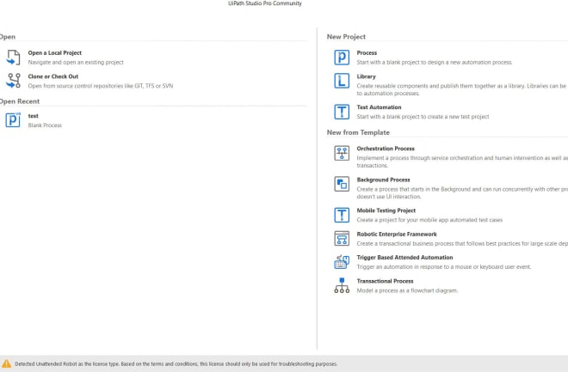Click 'Implement a process through service orchestration' text

coord(462,162)
